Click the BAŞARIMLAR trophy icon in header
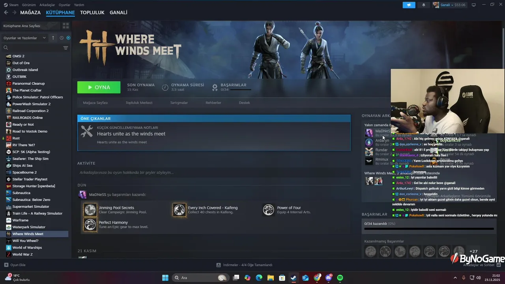 [x=215, y=87]
